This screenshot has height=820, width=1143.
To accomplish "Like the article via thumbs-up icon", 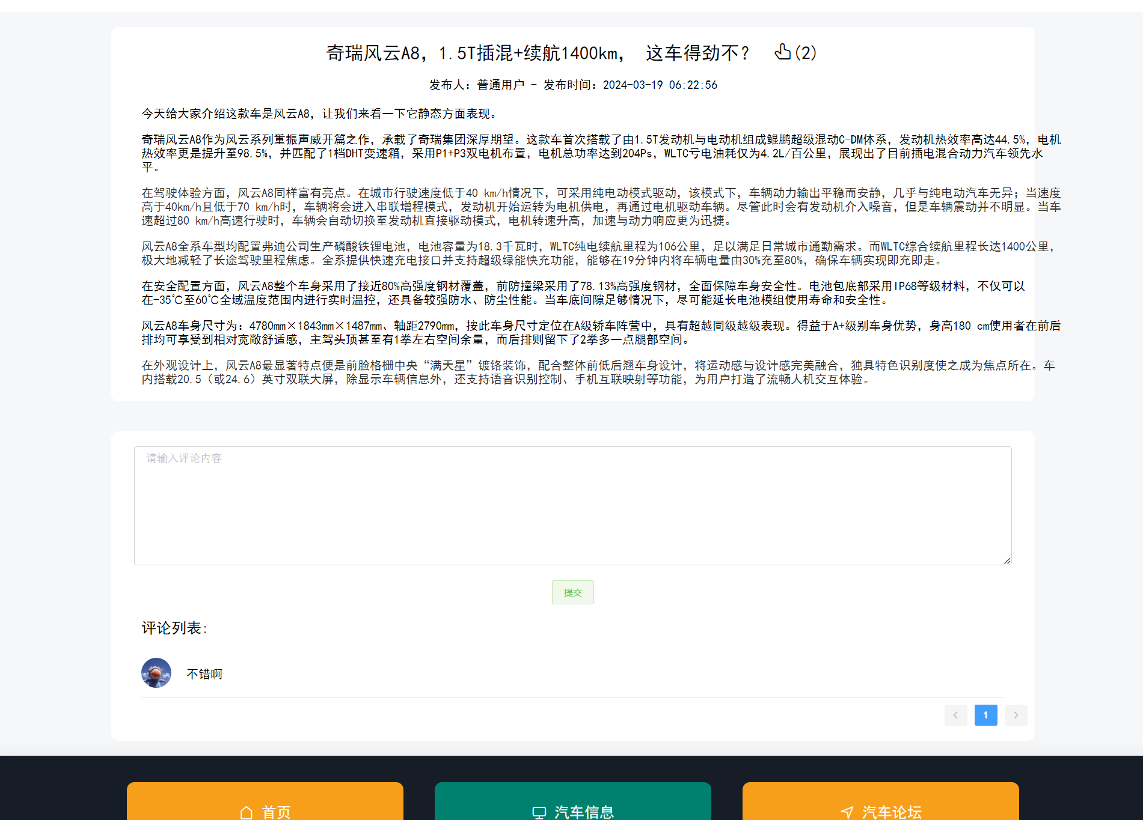I will [x=782, y=53].
